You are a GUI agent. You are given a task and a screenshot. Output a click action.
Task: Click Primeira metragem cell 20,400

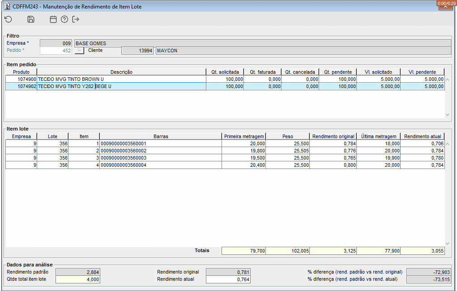(x=244, y=165)
